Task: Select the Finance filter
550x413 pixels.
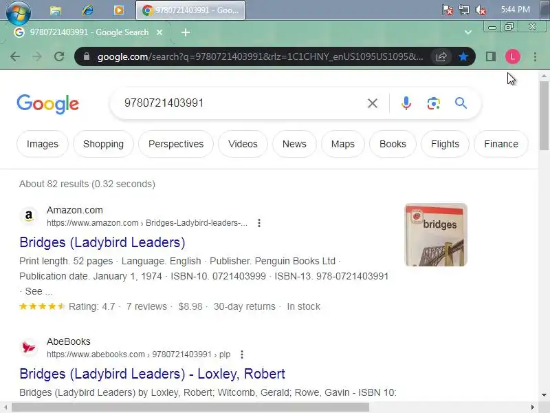Action: click(x=501, y=144)
